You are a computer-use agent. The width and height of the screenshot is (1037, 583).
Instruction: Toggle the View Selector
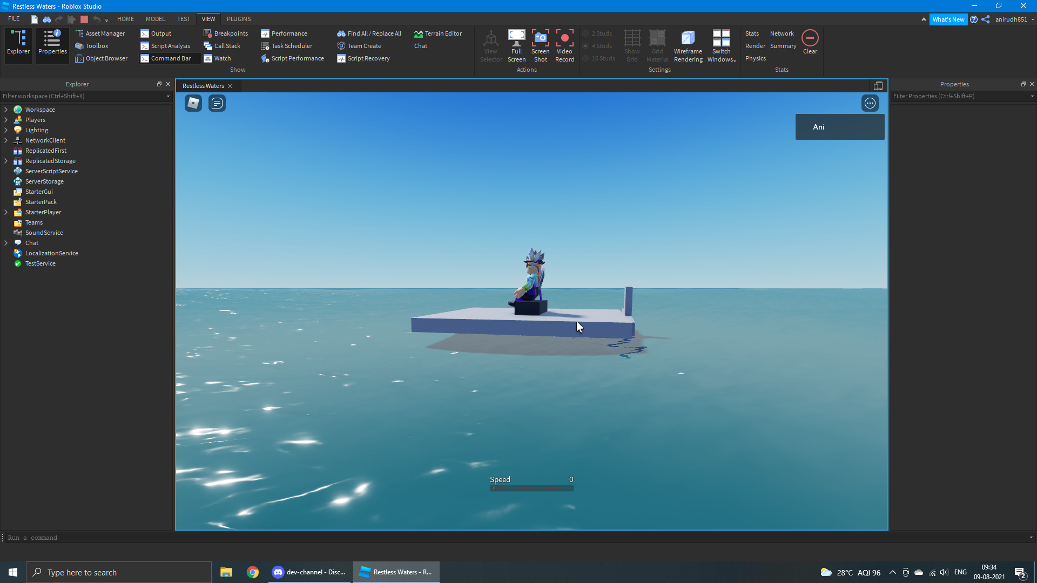click(491, 46)
